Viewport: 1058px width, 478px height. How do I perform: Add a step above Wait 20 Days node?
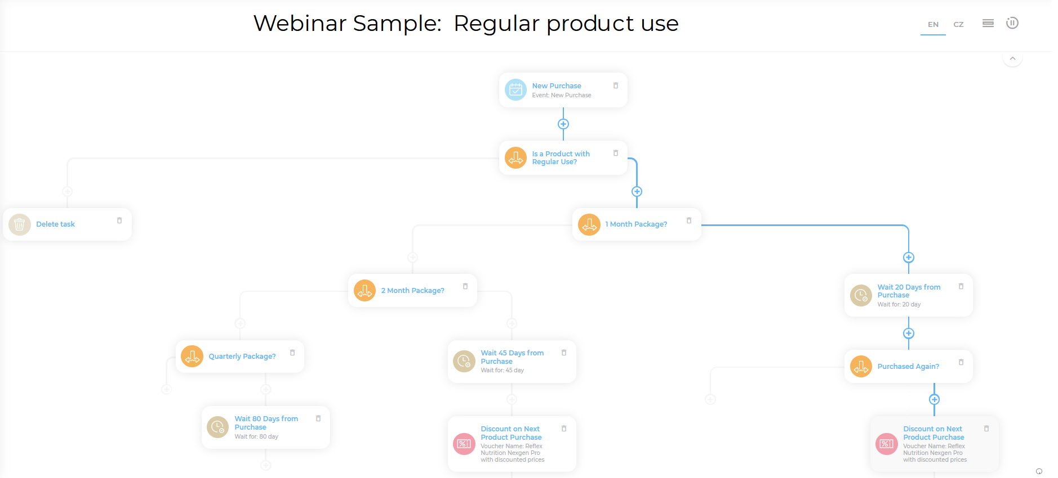[x=909, y=258]
